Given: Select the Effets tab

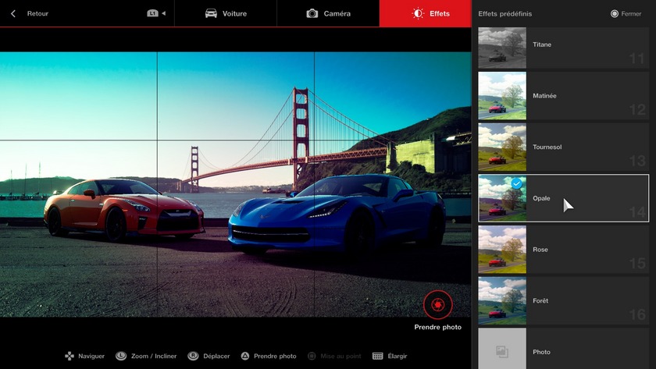Looking at the screenshot, I should [426, 13].
